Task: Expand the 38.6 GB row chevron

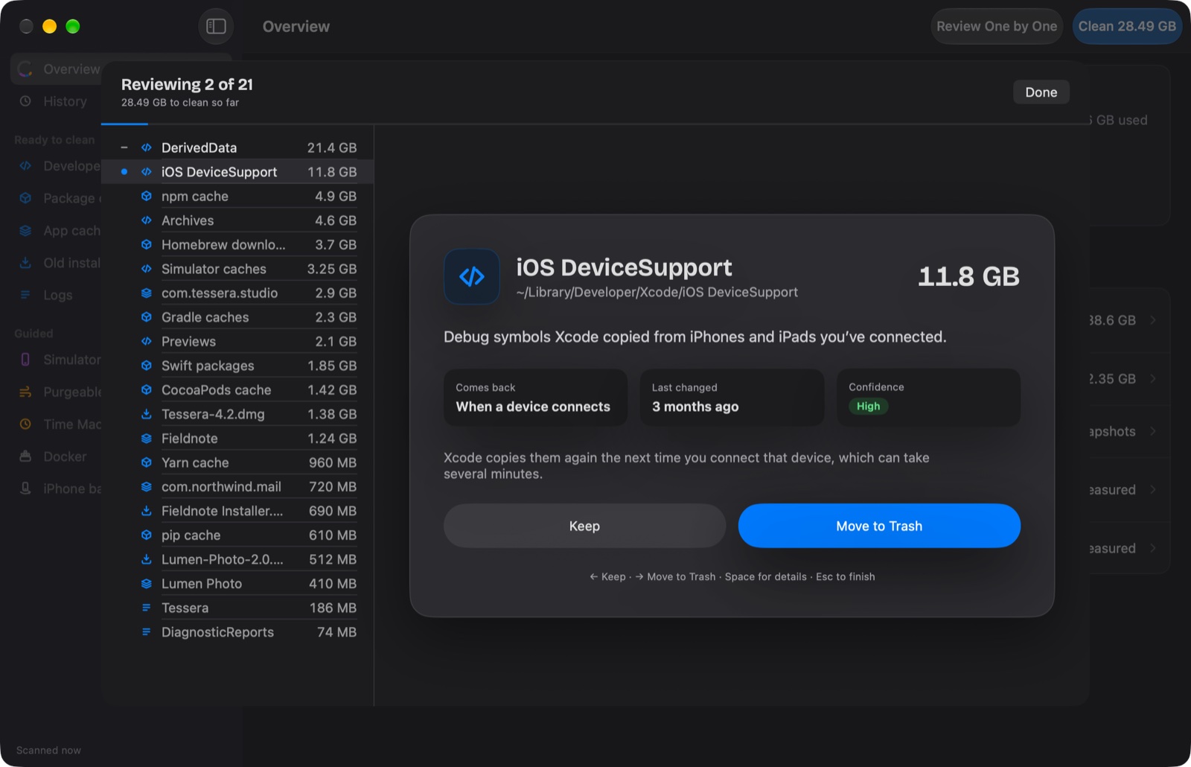Action: (1152, 320)
